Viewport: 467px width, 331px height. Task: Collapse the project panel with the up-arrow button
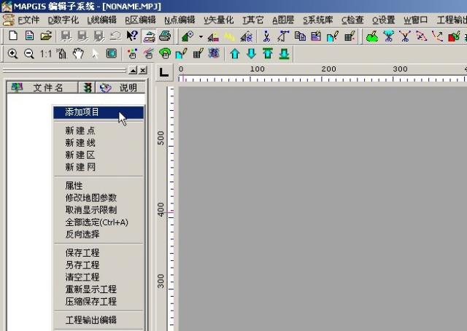click(132, 71)
